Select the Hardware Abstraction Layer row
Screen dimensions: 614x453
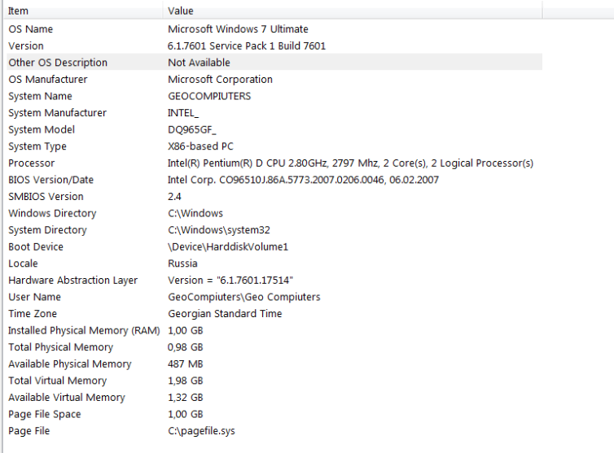click(73, 281)
